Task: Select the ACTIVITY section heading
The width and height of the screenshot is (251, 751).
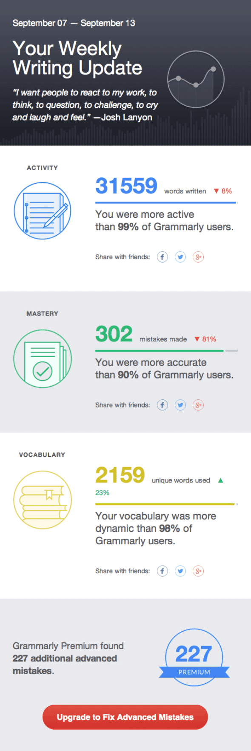Action: coord(42,168)
